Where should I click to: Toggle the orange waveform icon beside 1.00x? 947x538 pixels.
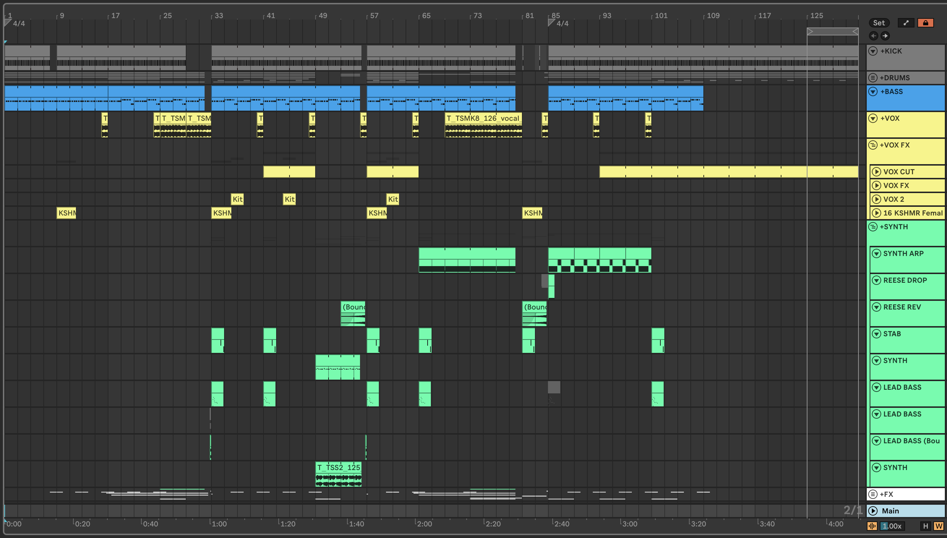click(x=872, y=526)
